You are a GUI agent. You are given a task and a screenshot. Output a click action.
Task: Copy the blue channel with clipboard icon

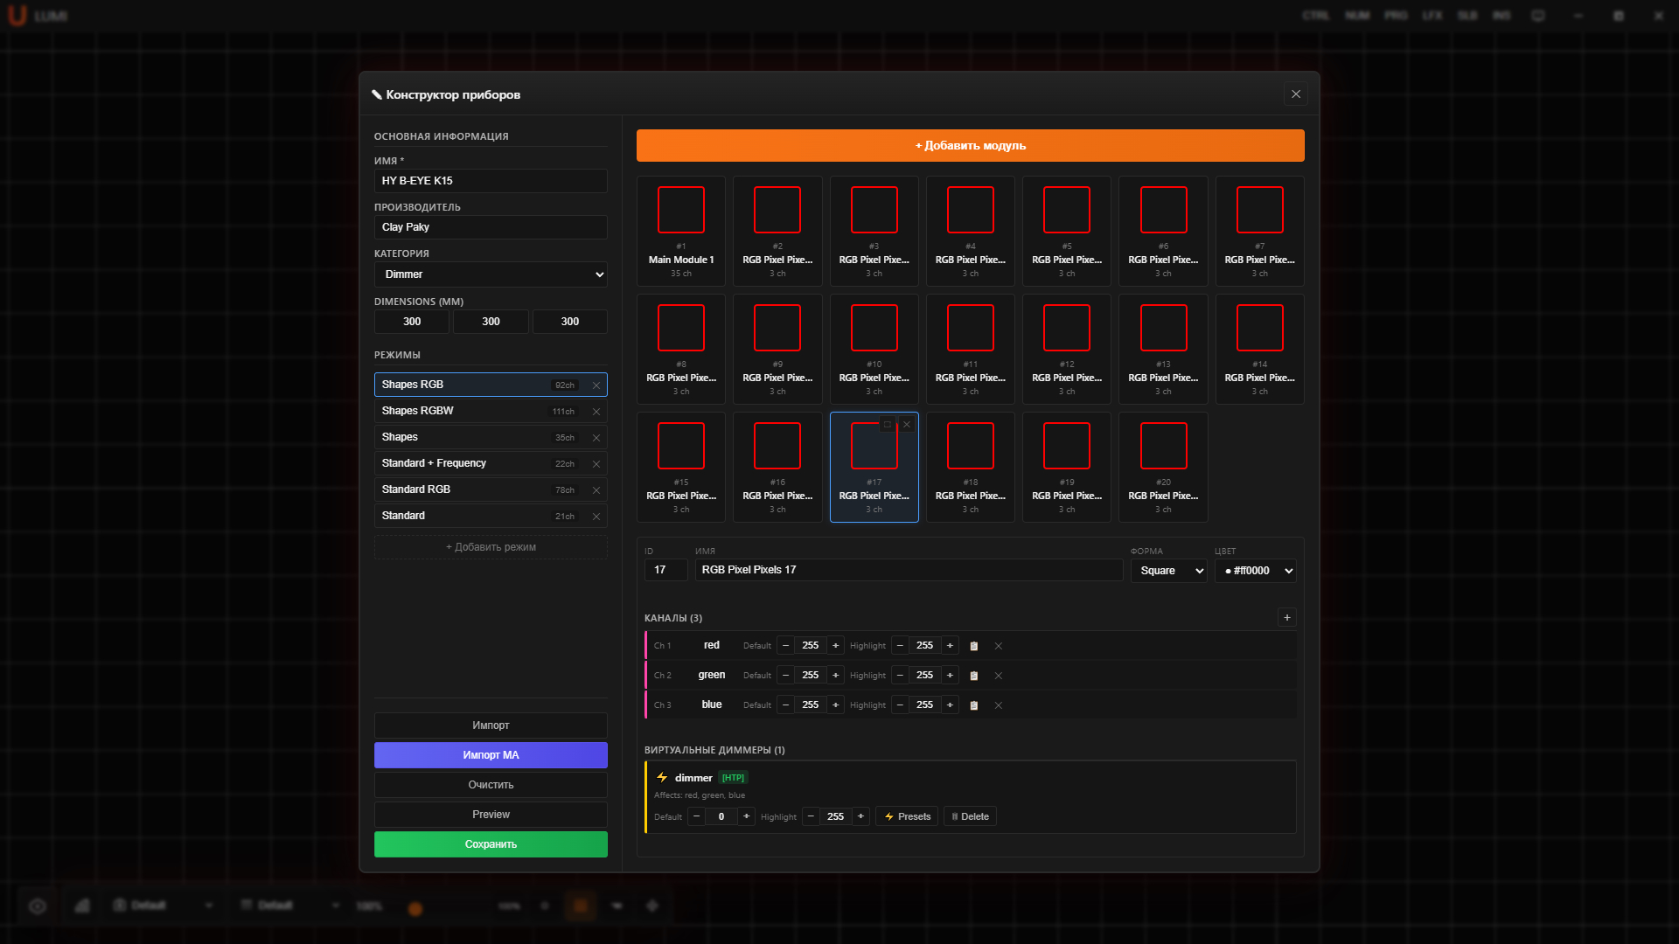[973, 705]
